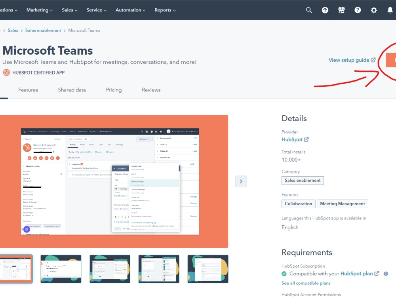Viewport: 396px width, 297px height.
Task: Expand the Automation menu
Action: (130, 10)
